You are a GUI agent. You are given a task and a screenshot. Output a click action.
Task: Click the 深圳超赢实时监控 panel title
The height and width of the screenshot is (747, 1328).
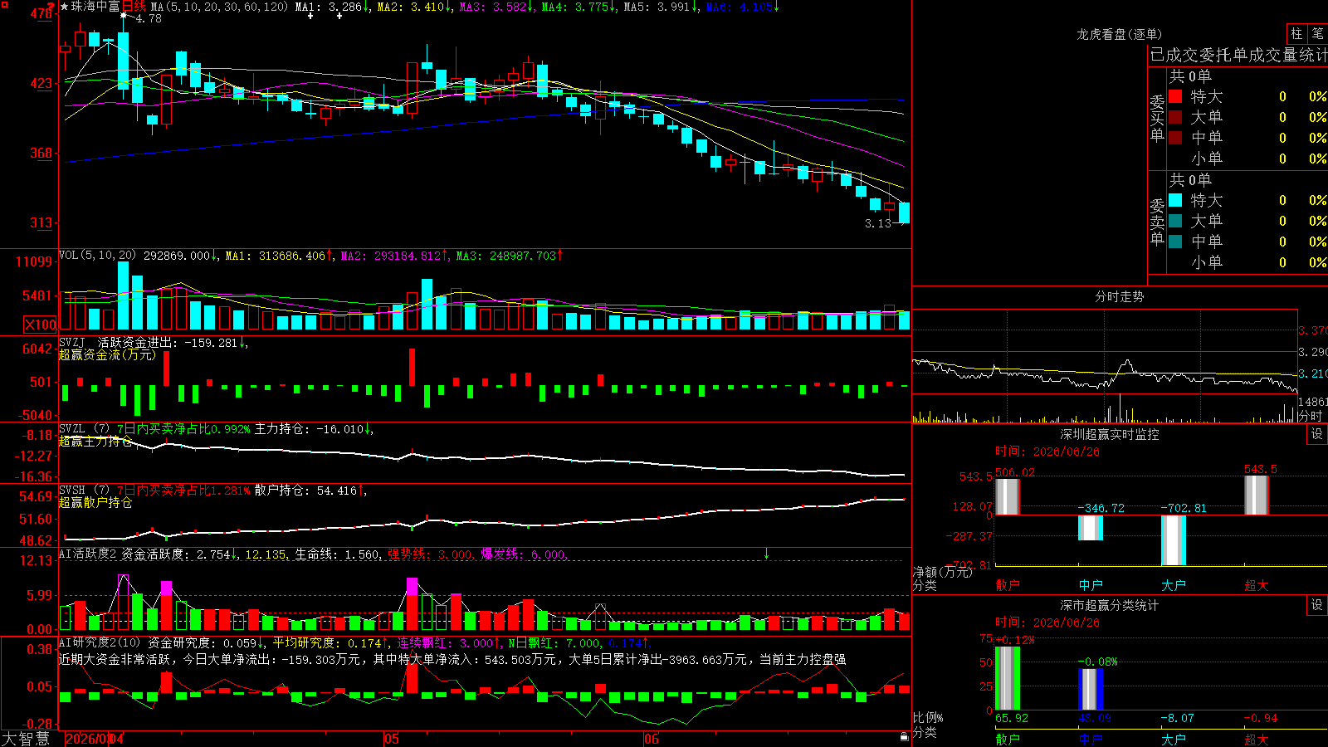(1109, 434)
